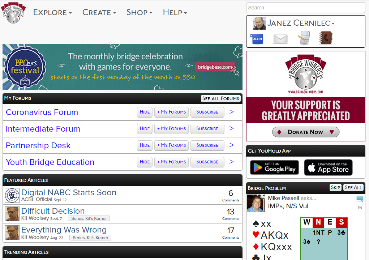369x260 pixels.
Task: Click the comment bubble icon on Bridge Problem
Action: click(360, 199)
